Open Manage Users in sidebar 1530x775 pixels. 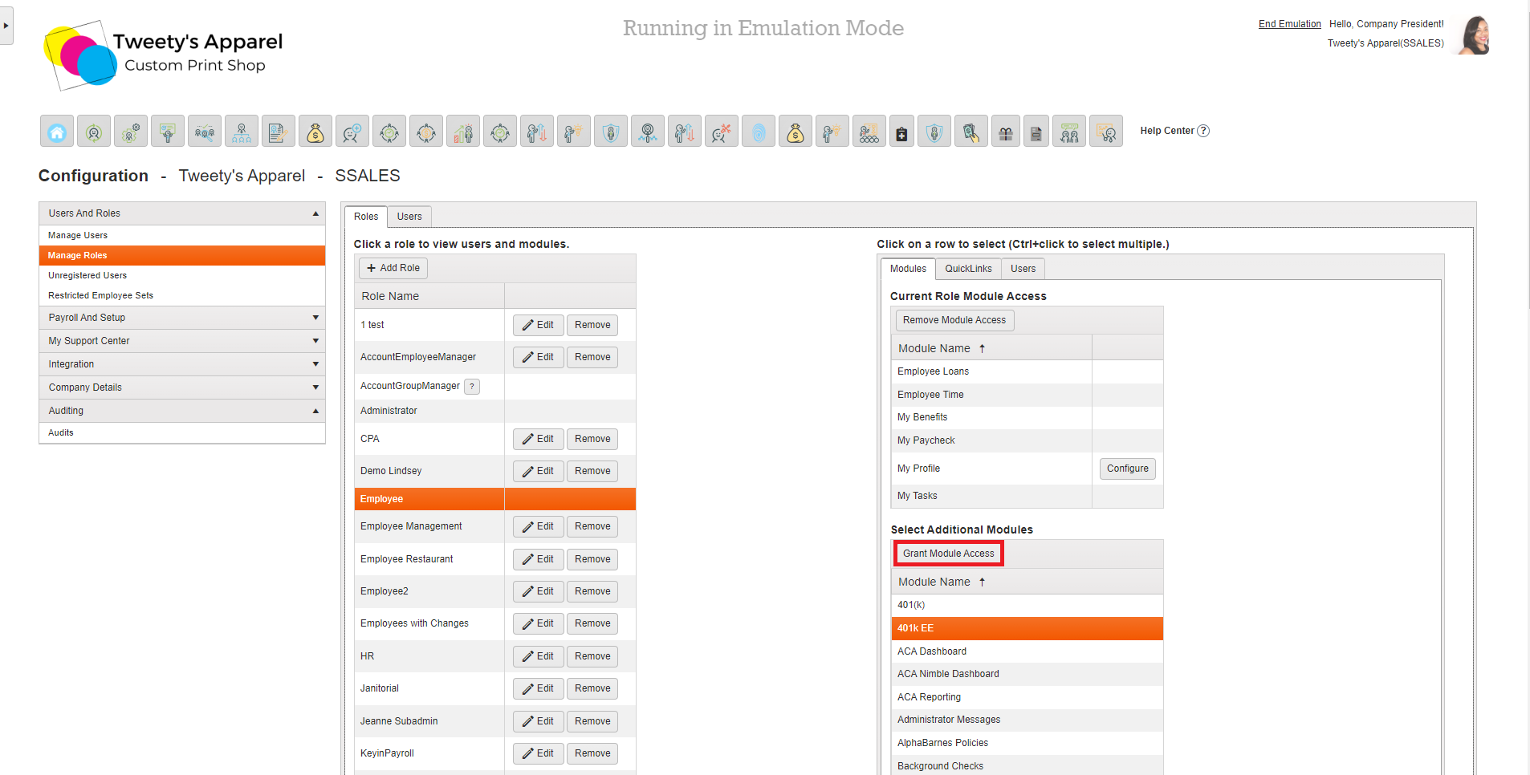coord(182,235)
